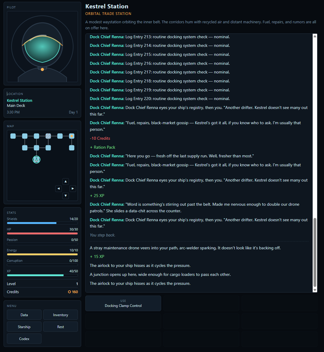This screenshot has width=324, height=352.
Task: Click the log scrollbar down arrow
Action: click(x=315, y=290)
